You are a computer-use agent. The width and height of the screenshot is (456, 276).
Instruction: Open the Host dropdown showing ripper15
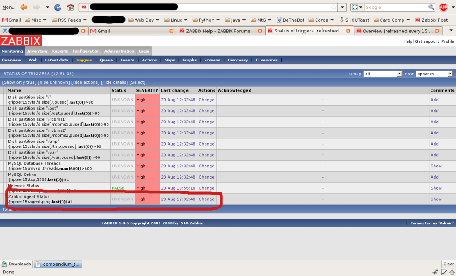pyautogui.click(x=434, y=74)
